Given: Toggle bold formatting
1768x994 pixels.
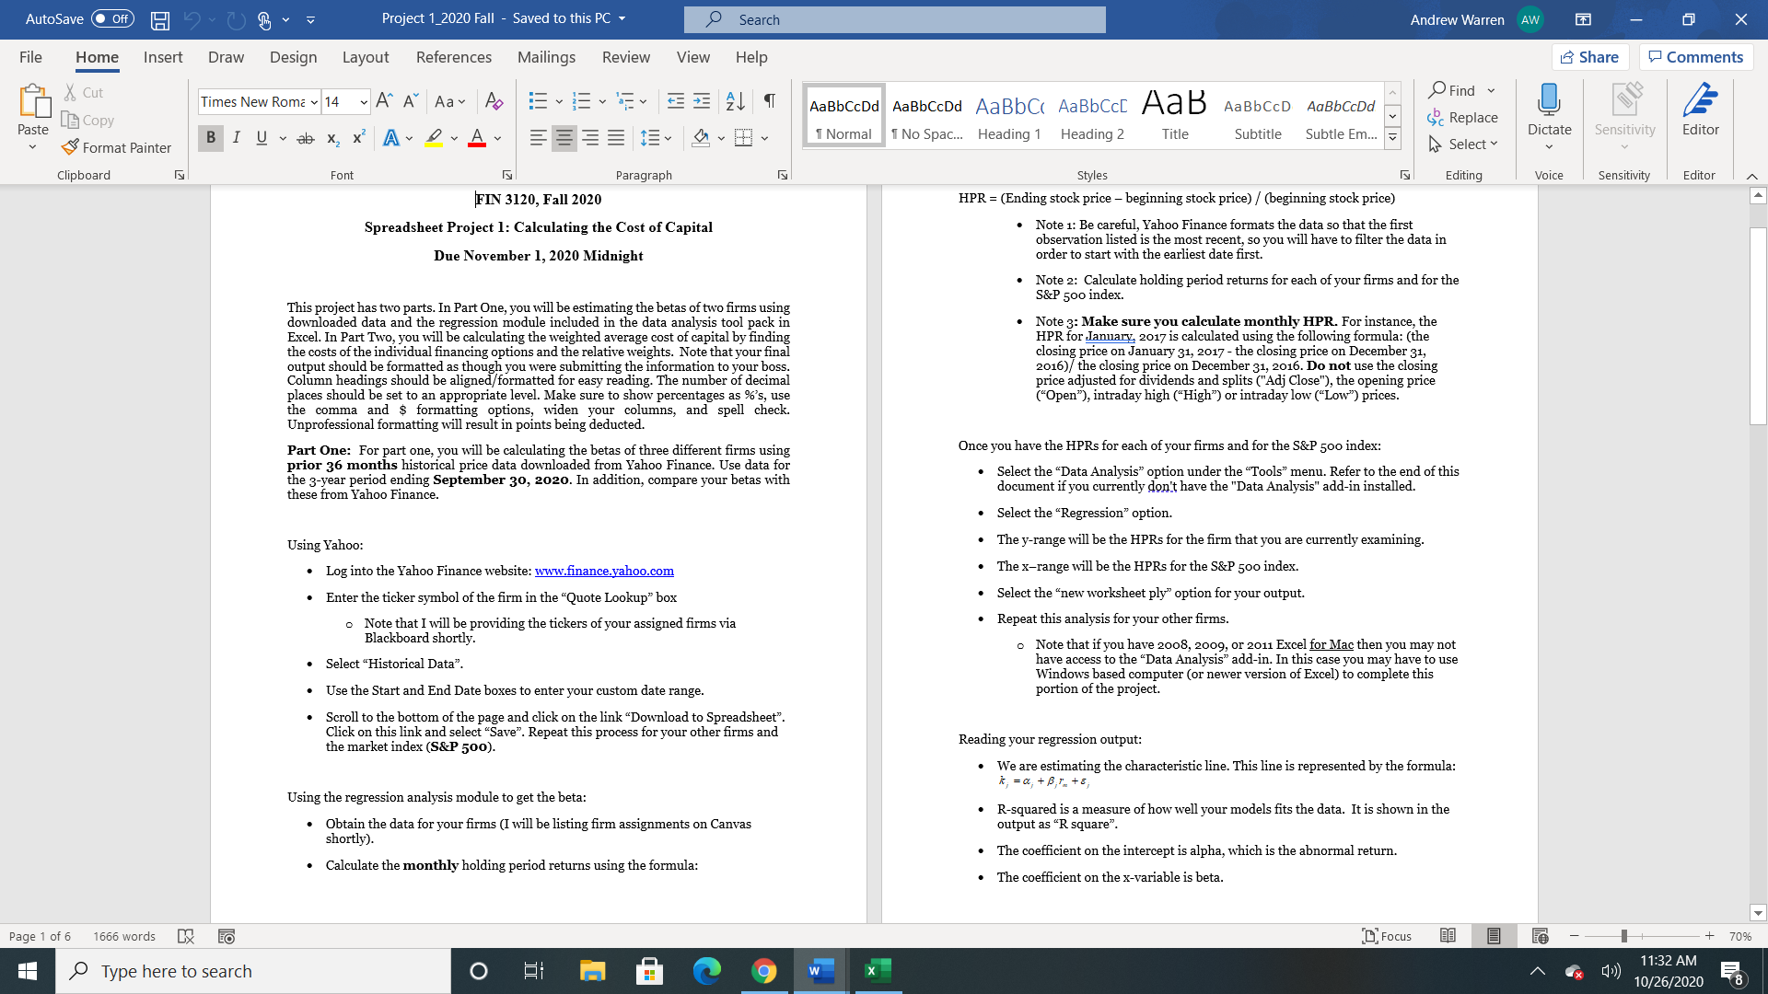Looking at the screenshot, I should click(211, 137).
